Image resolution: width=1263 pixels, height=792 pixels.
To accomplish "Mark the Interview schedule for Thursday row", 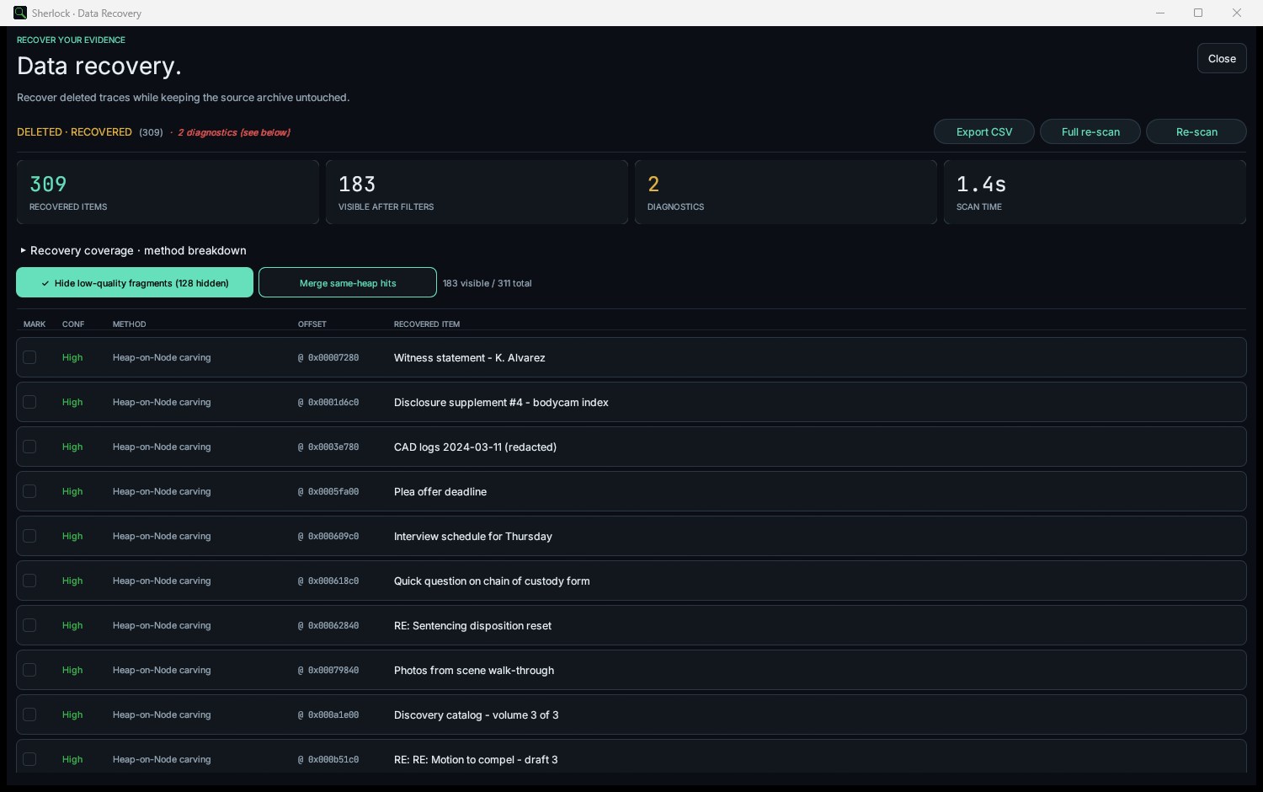I will coord(29,536).
